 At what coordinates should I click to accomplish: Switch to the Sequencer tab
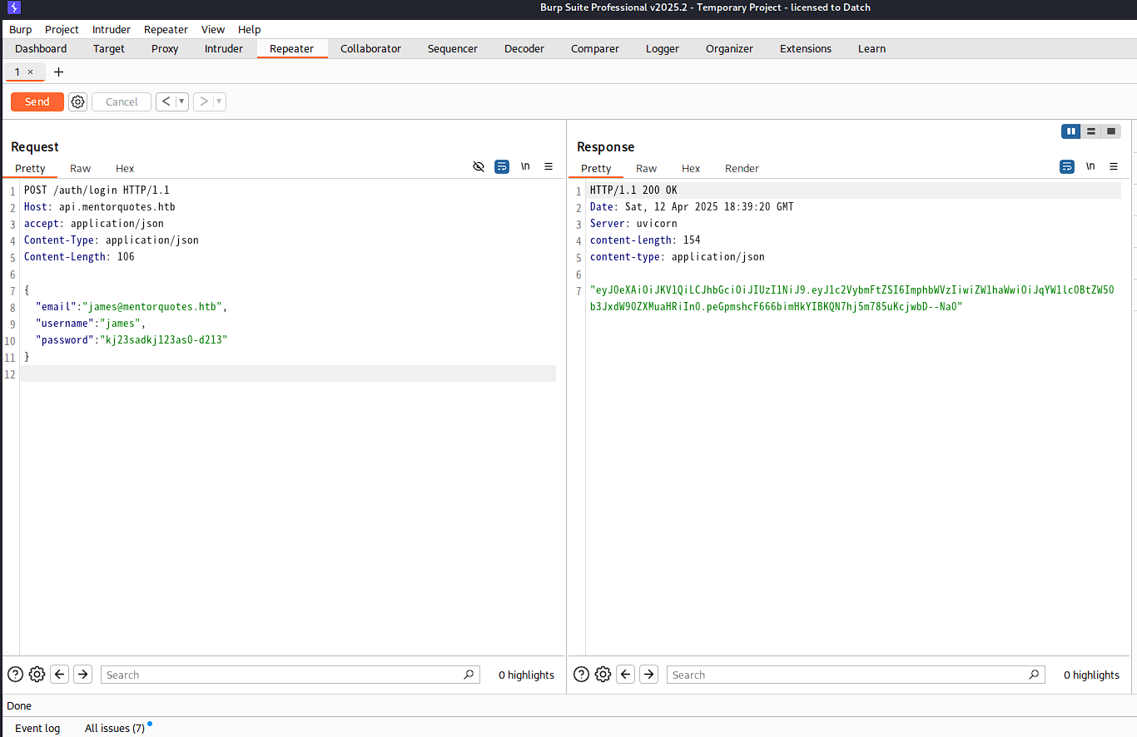[x=453, y=48]
